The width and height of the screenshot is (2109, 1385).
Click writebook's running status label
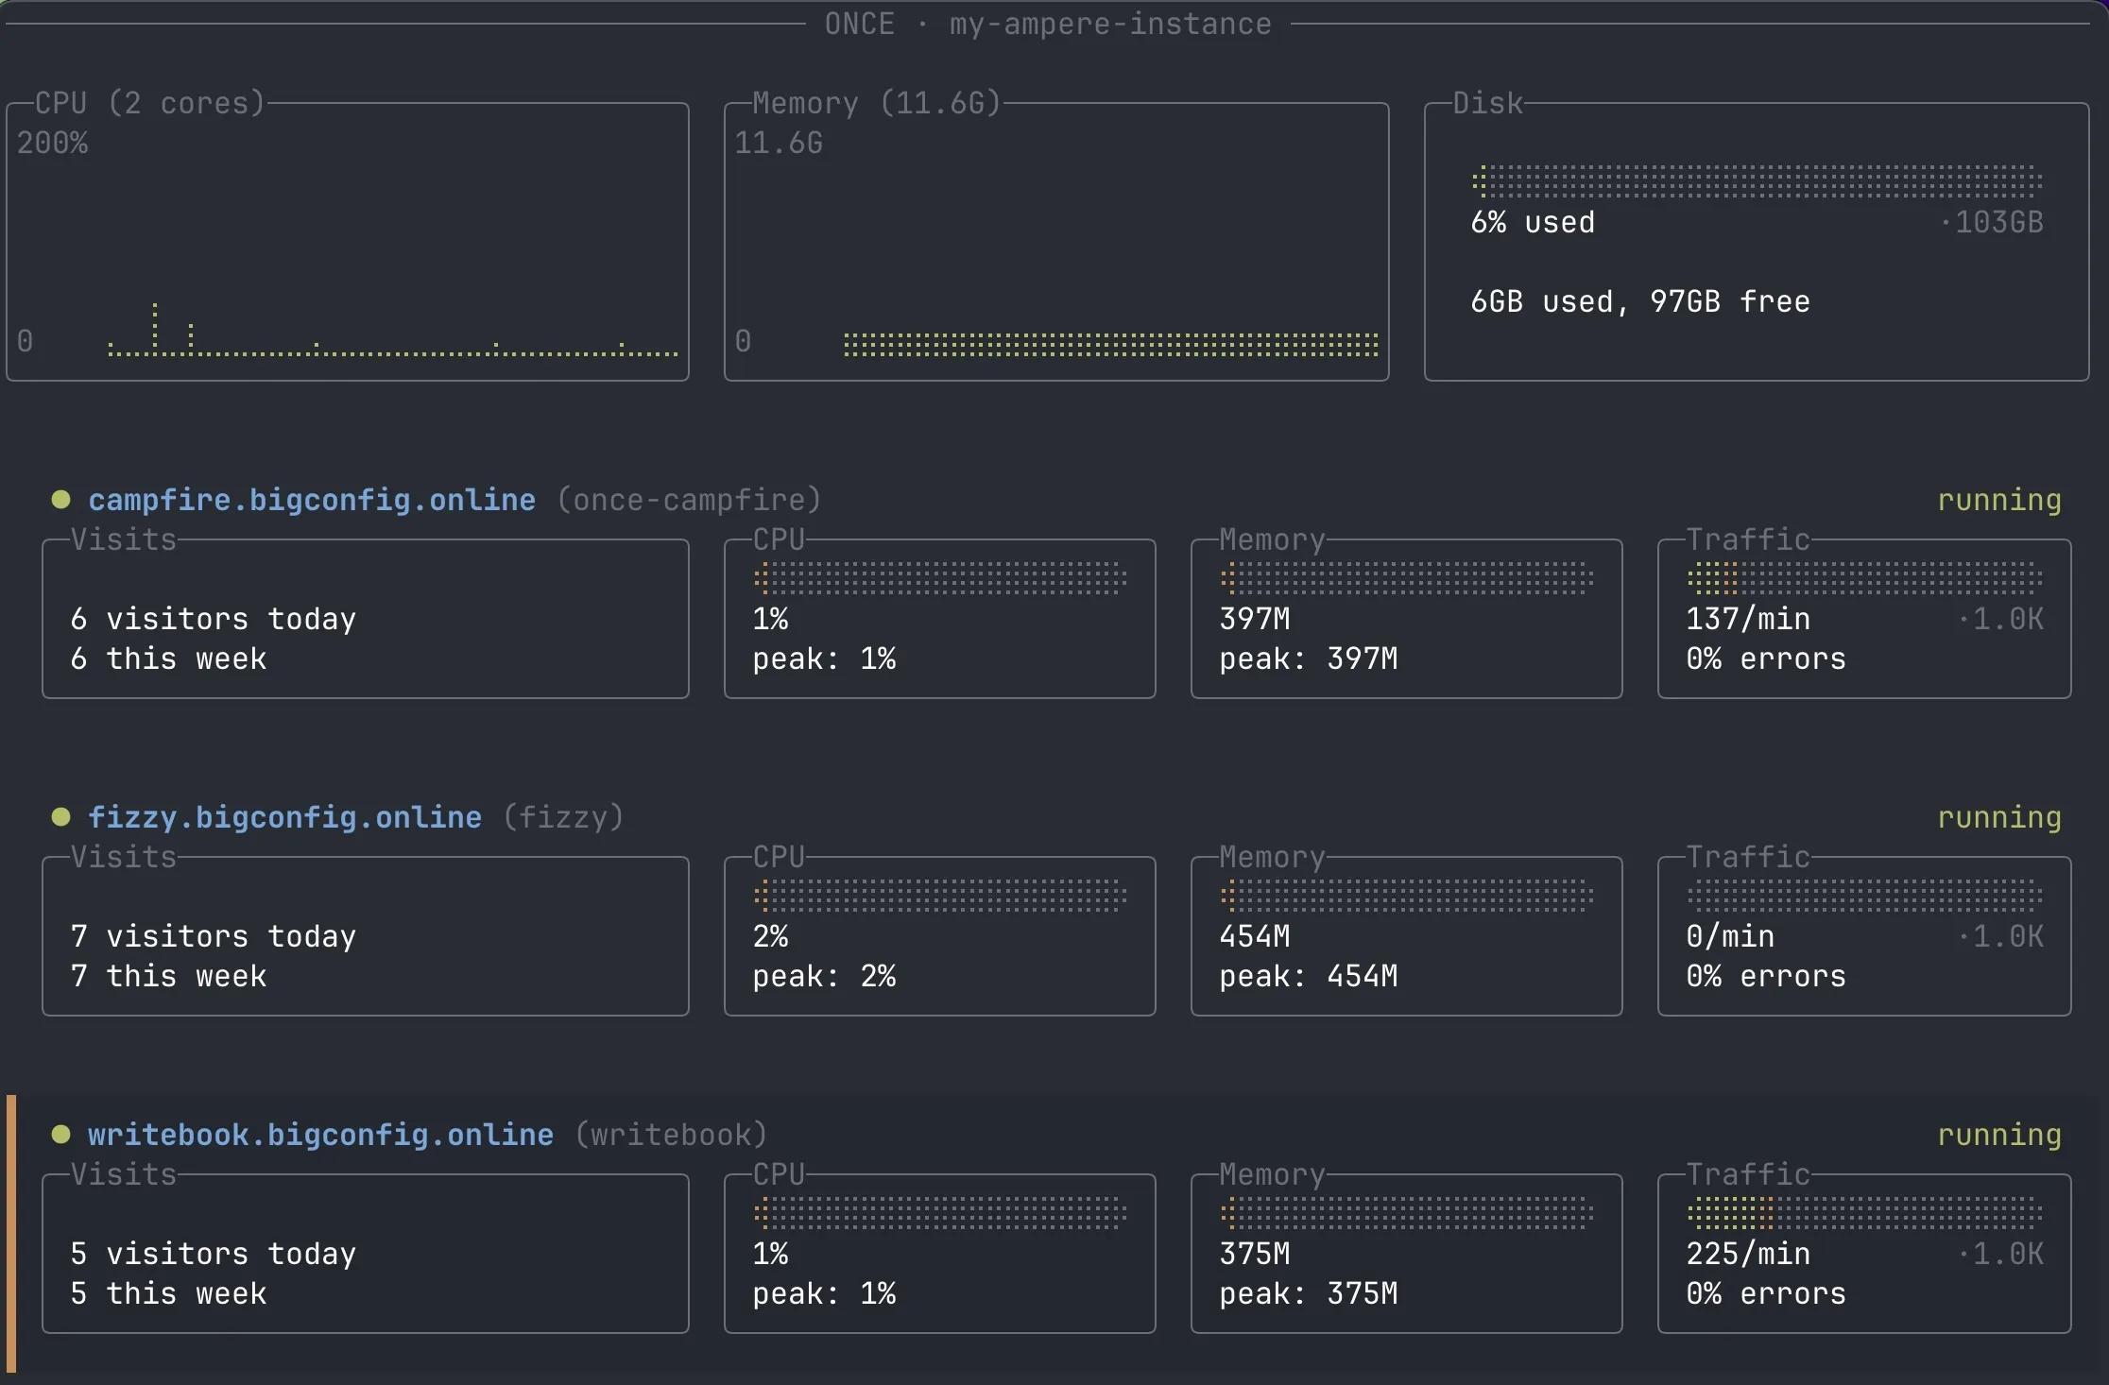[1999, 1134]
